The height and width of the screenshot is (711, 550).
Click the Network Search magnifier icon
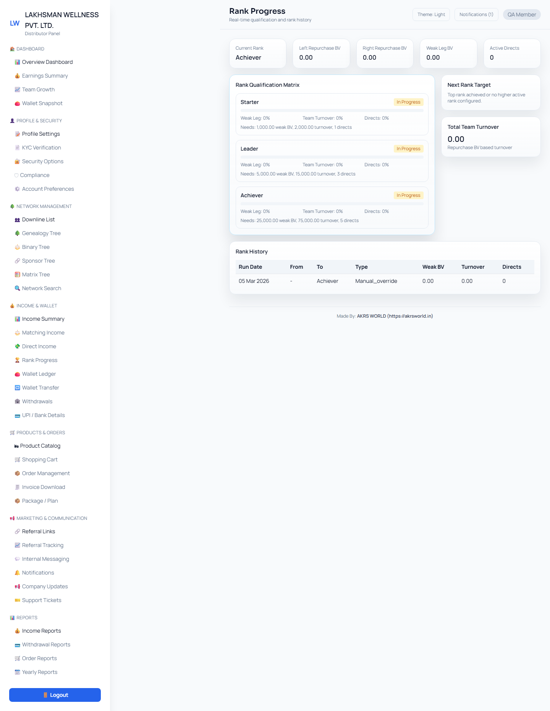(x=17, y=288)
